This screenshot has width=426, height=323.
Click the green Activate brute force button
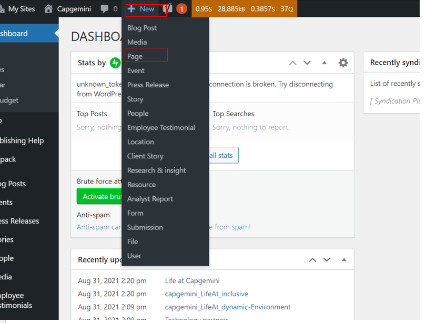click(100, 196)
